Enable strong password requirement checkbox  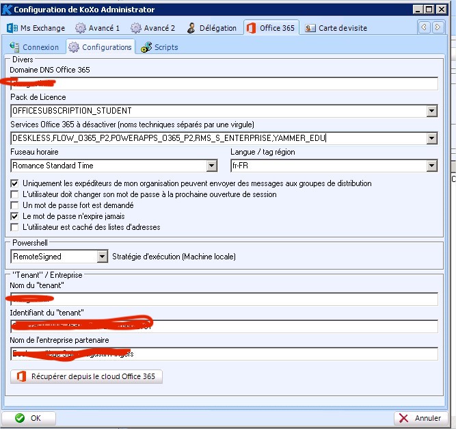point(14,205)
